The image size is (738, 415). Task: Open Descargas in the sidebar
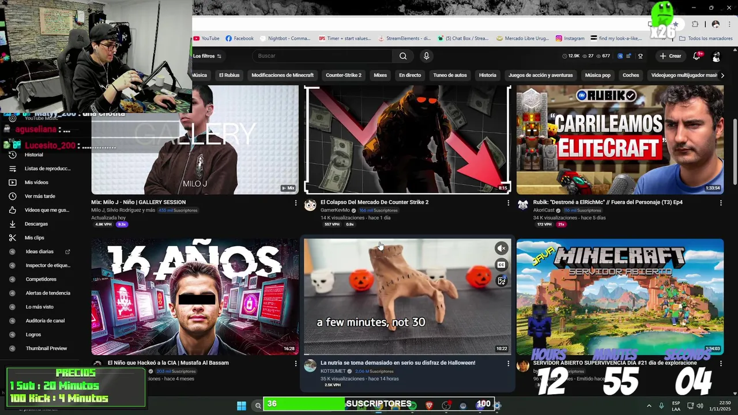[x=36, y=224]
